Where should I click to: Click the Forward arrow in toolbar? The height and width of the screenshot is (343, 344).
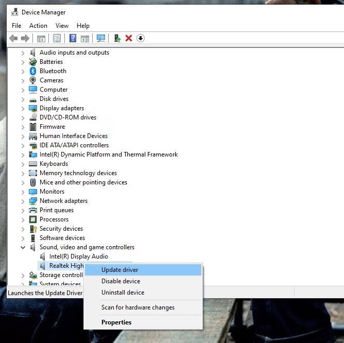(x=25, y=39)
